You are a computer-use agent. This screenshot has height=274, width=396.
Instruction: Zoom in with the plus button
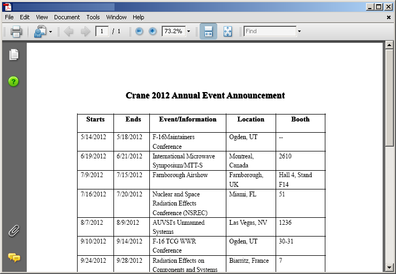[x=153, y=32]
